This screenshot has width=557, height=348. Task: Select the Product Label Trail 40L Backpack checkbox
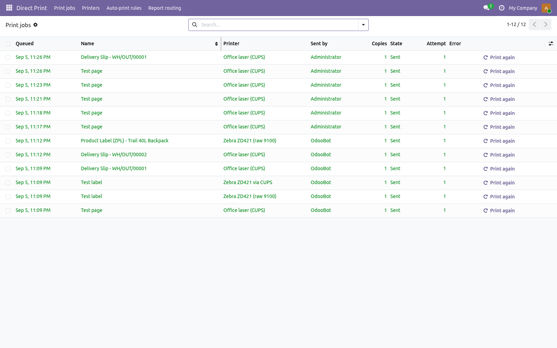click(8, 141)
